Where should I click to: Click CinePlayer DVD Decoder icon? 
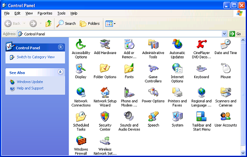(201, 44)
